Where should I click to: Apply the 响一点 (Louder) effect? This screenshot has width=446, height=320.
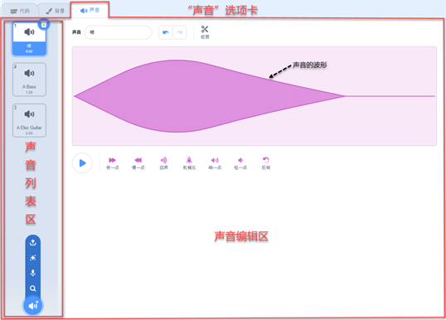(x=215, y=163)
